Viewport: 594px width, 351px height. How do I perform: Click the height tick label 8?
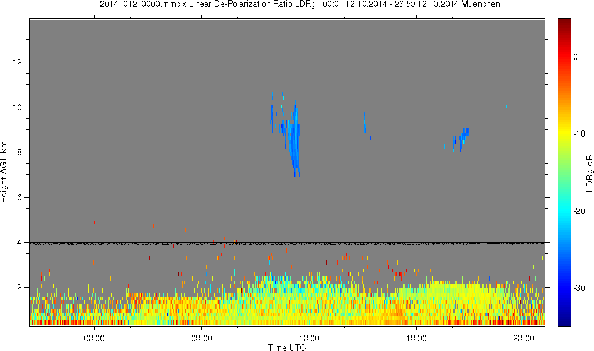click(19, 152)
